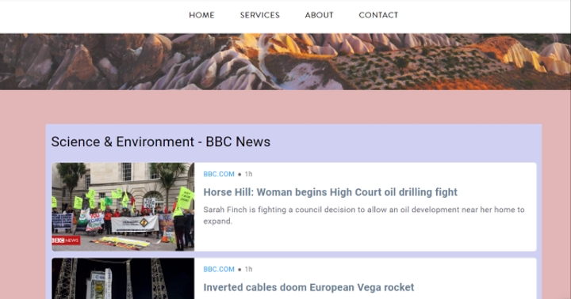Click the green protest sign in the photo
Viewport: 571px width, 299px height.
coord(186,198)
